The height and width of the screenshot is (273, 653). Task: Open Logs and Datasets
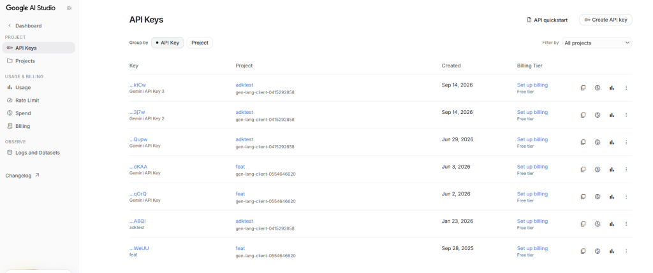[38, 153]
